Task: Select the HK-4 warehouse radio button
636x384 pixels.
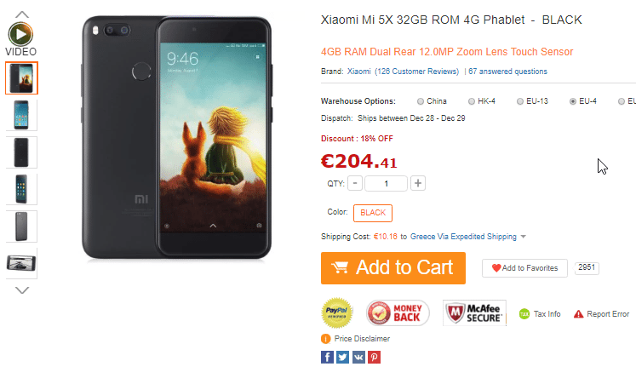Action: pyautogui.click(x=472, y=101)
